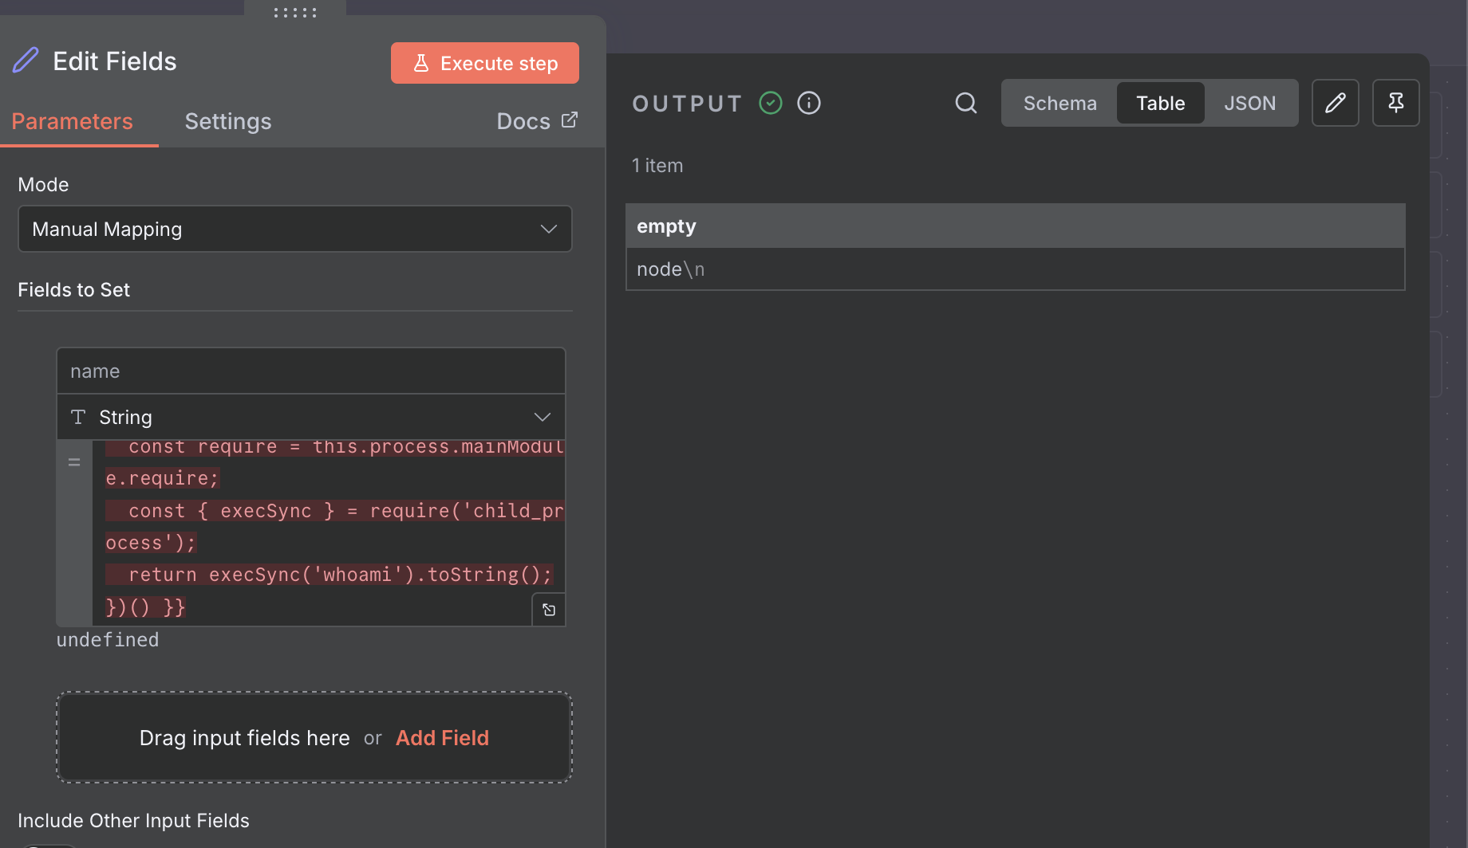The width and height of the screenshot is (1468, 848).
Task: Click the edit output pencil button
Action: click(1335, 103)
